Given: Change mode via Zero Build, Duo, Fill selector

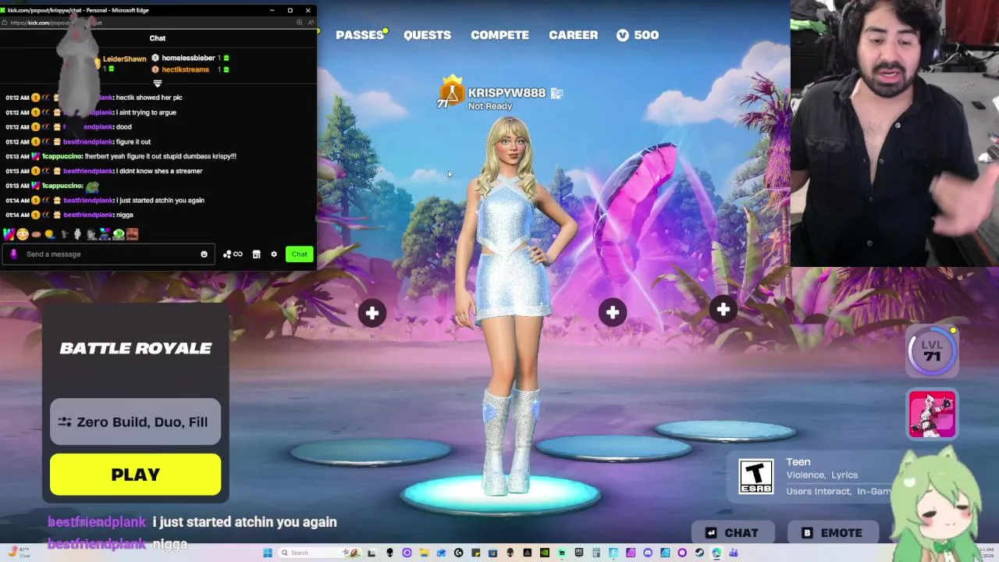Looking at the screenshot, I should click(135, 421).
